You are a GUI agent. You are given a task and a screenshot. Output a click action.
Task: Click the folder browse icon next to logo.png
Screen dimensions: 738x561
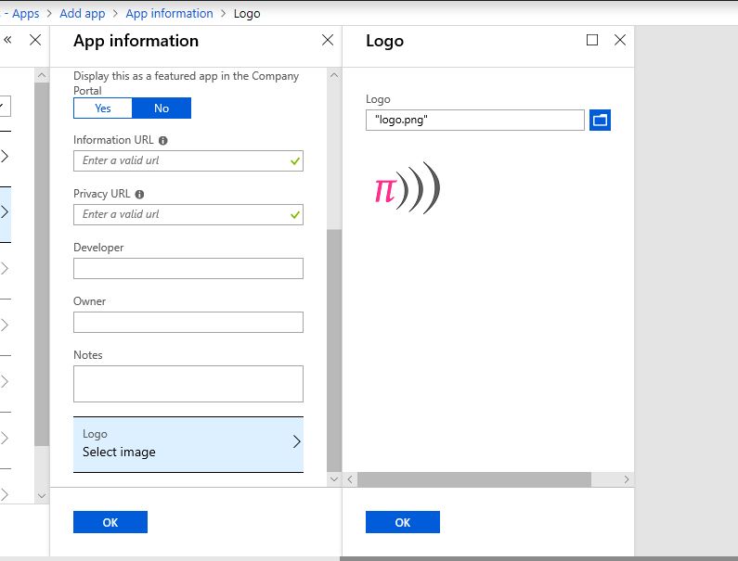pos(600,120)
